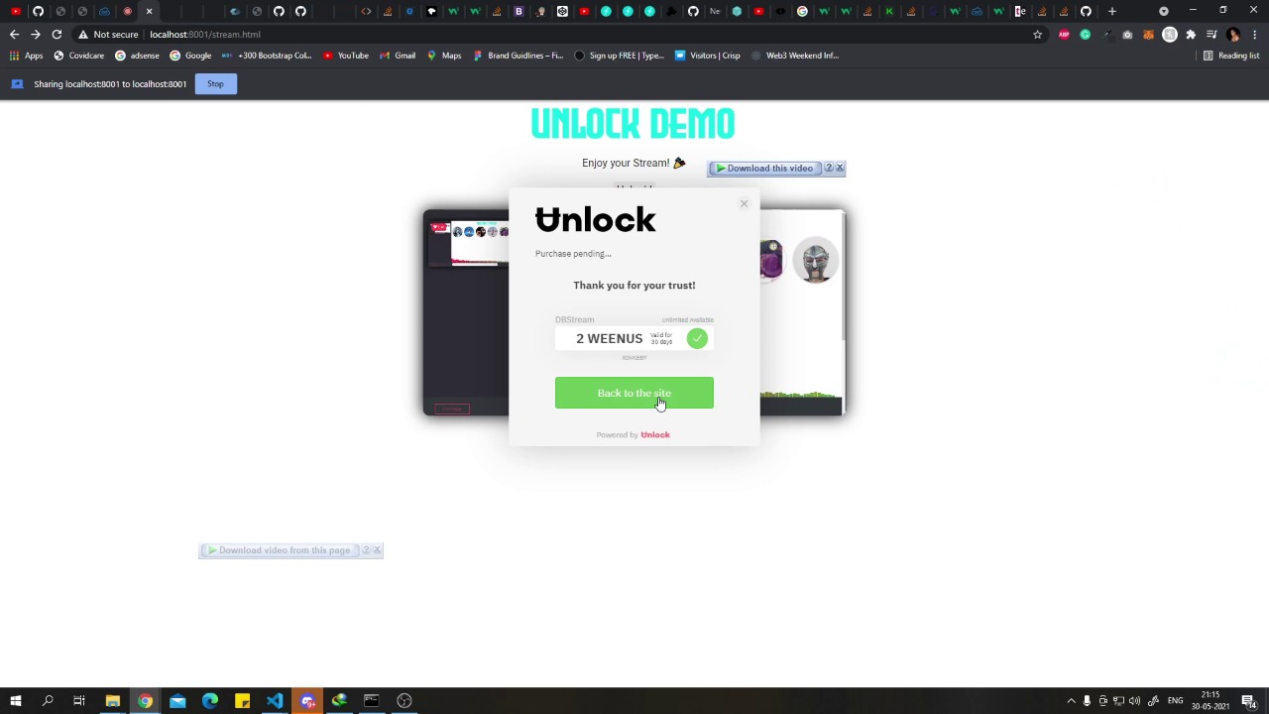This screenshot has width=1269, height=714.
Task: Open Microsoft Edge from the taskbar
Action: pyautogui.click(x=210, y=701)
